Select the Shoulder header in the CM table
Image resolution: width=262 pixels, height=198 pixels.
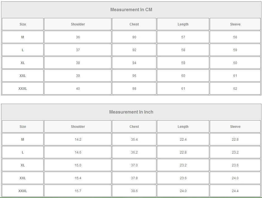pyautogui.click(x=78, y=24)
